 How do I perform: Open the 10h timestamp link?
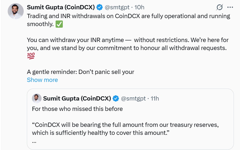(x=139, y=7)
